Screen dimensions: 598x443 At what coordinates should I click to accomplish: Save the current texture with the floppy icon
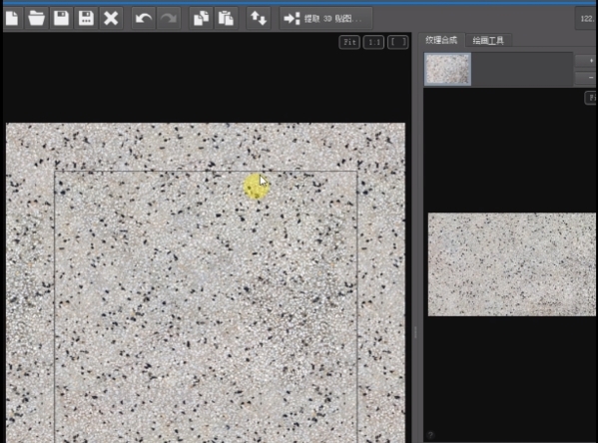(x=61, y=18)
